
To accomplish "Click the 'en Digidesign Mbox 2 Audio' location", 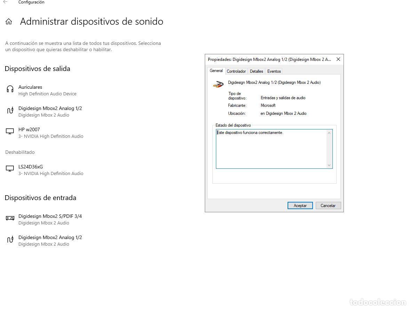I will point(283,113).
